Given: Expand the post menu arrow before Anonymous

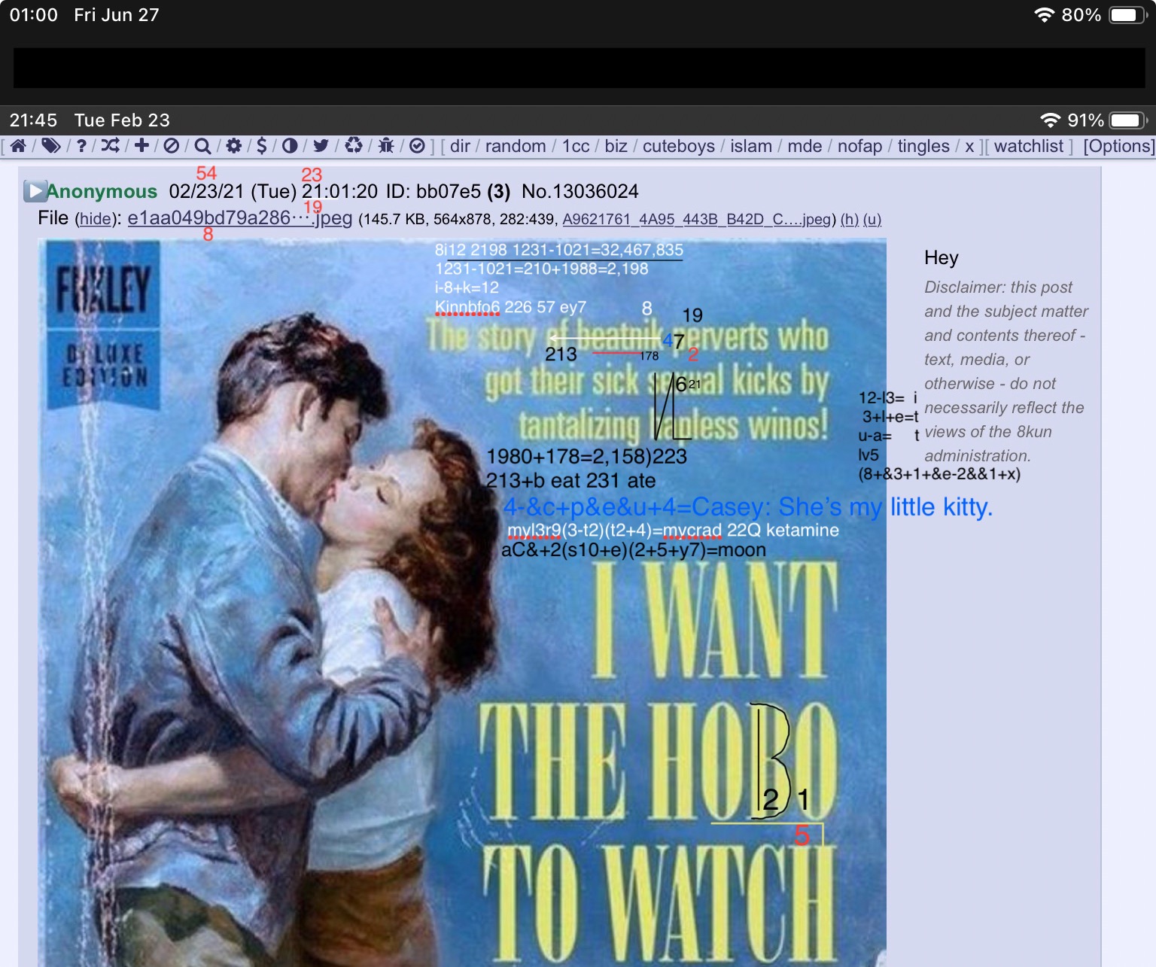Looking at the screenshot, I should click(35, 191).
